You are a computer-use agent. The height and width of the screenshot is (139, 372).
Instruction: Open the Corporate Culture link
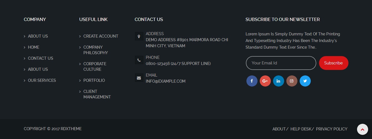95,67
